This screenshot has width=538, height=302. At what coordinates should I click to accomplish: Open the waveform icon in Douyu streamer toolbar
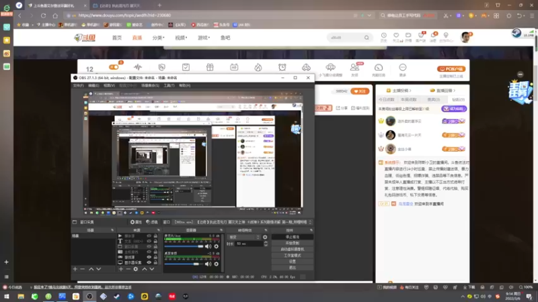[138, 67]
